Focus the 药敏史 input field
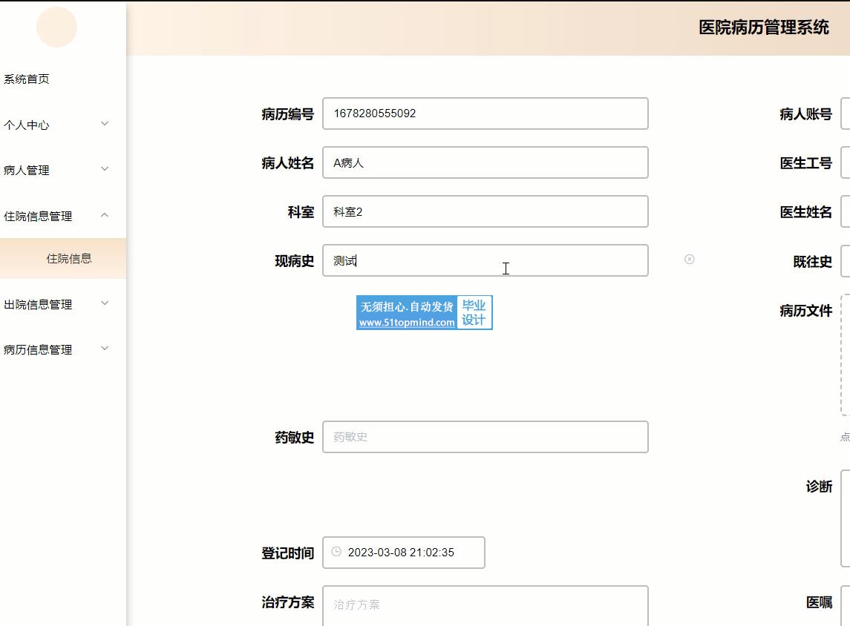 tap(485, 437)
